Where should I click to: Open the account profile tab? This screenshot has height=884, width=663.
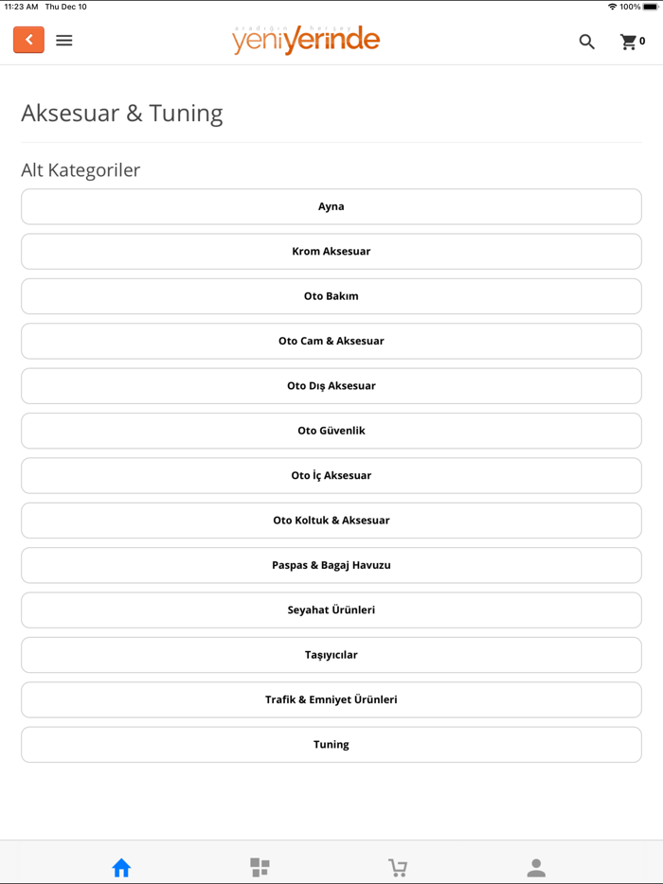coord(536,867)
